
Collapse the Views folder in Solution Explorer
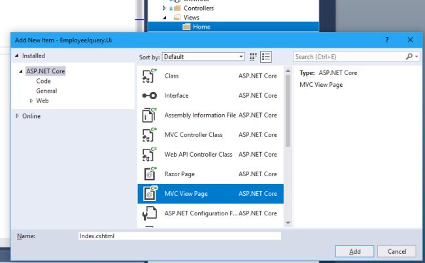(165, 18)
